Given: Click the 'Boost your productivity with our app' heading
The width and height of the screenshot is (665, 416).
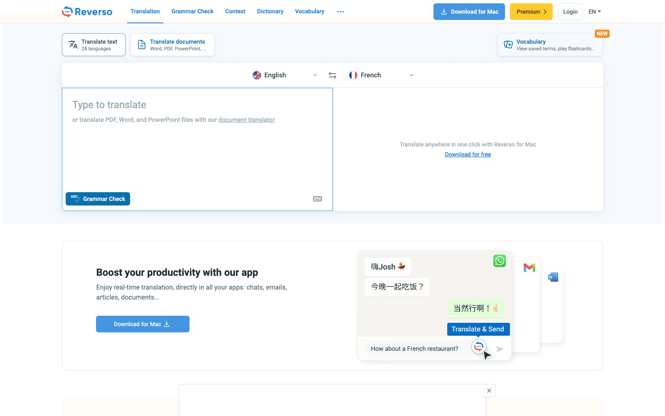Looking at the screenshot, I should pos(177,272).
